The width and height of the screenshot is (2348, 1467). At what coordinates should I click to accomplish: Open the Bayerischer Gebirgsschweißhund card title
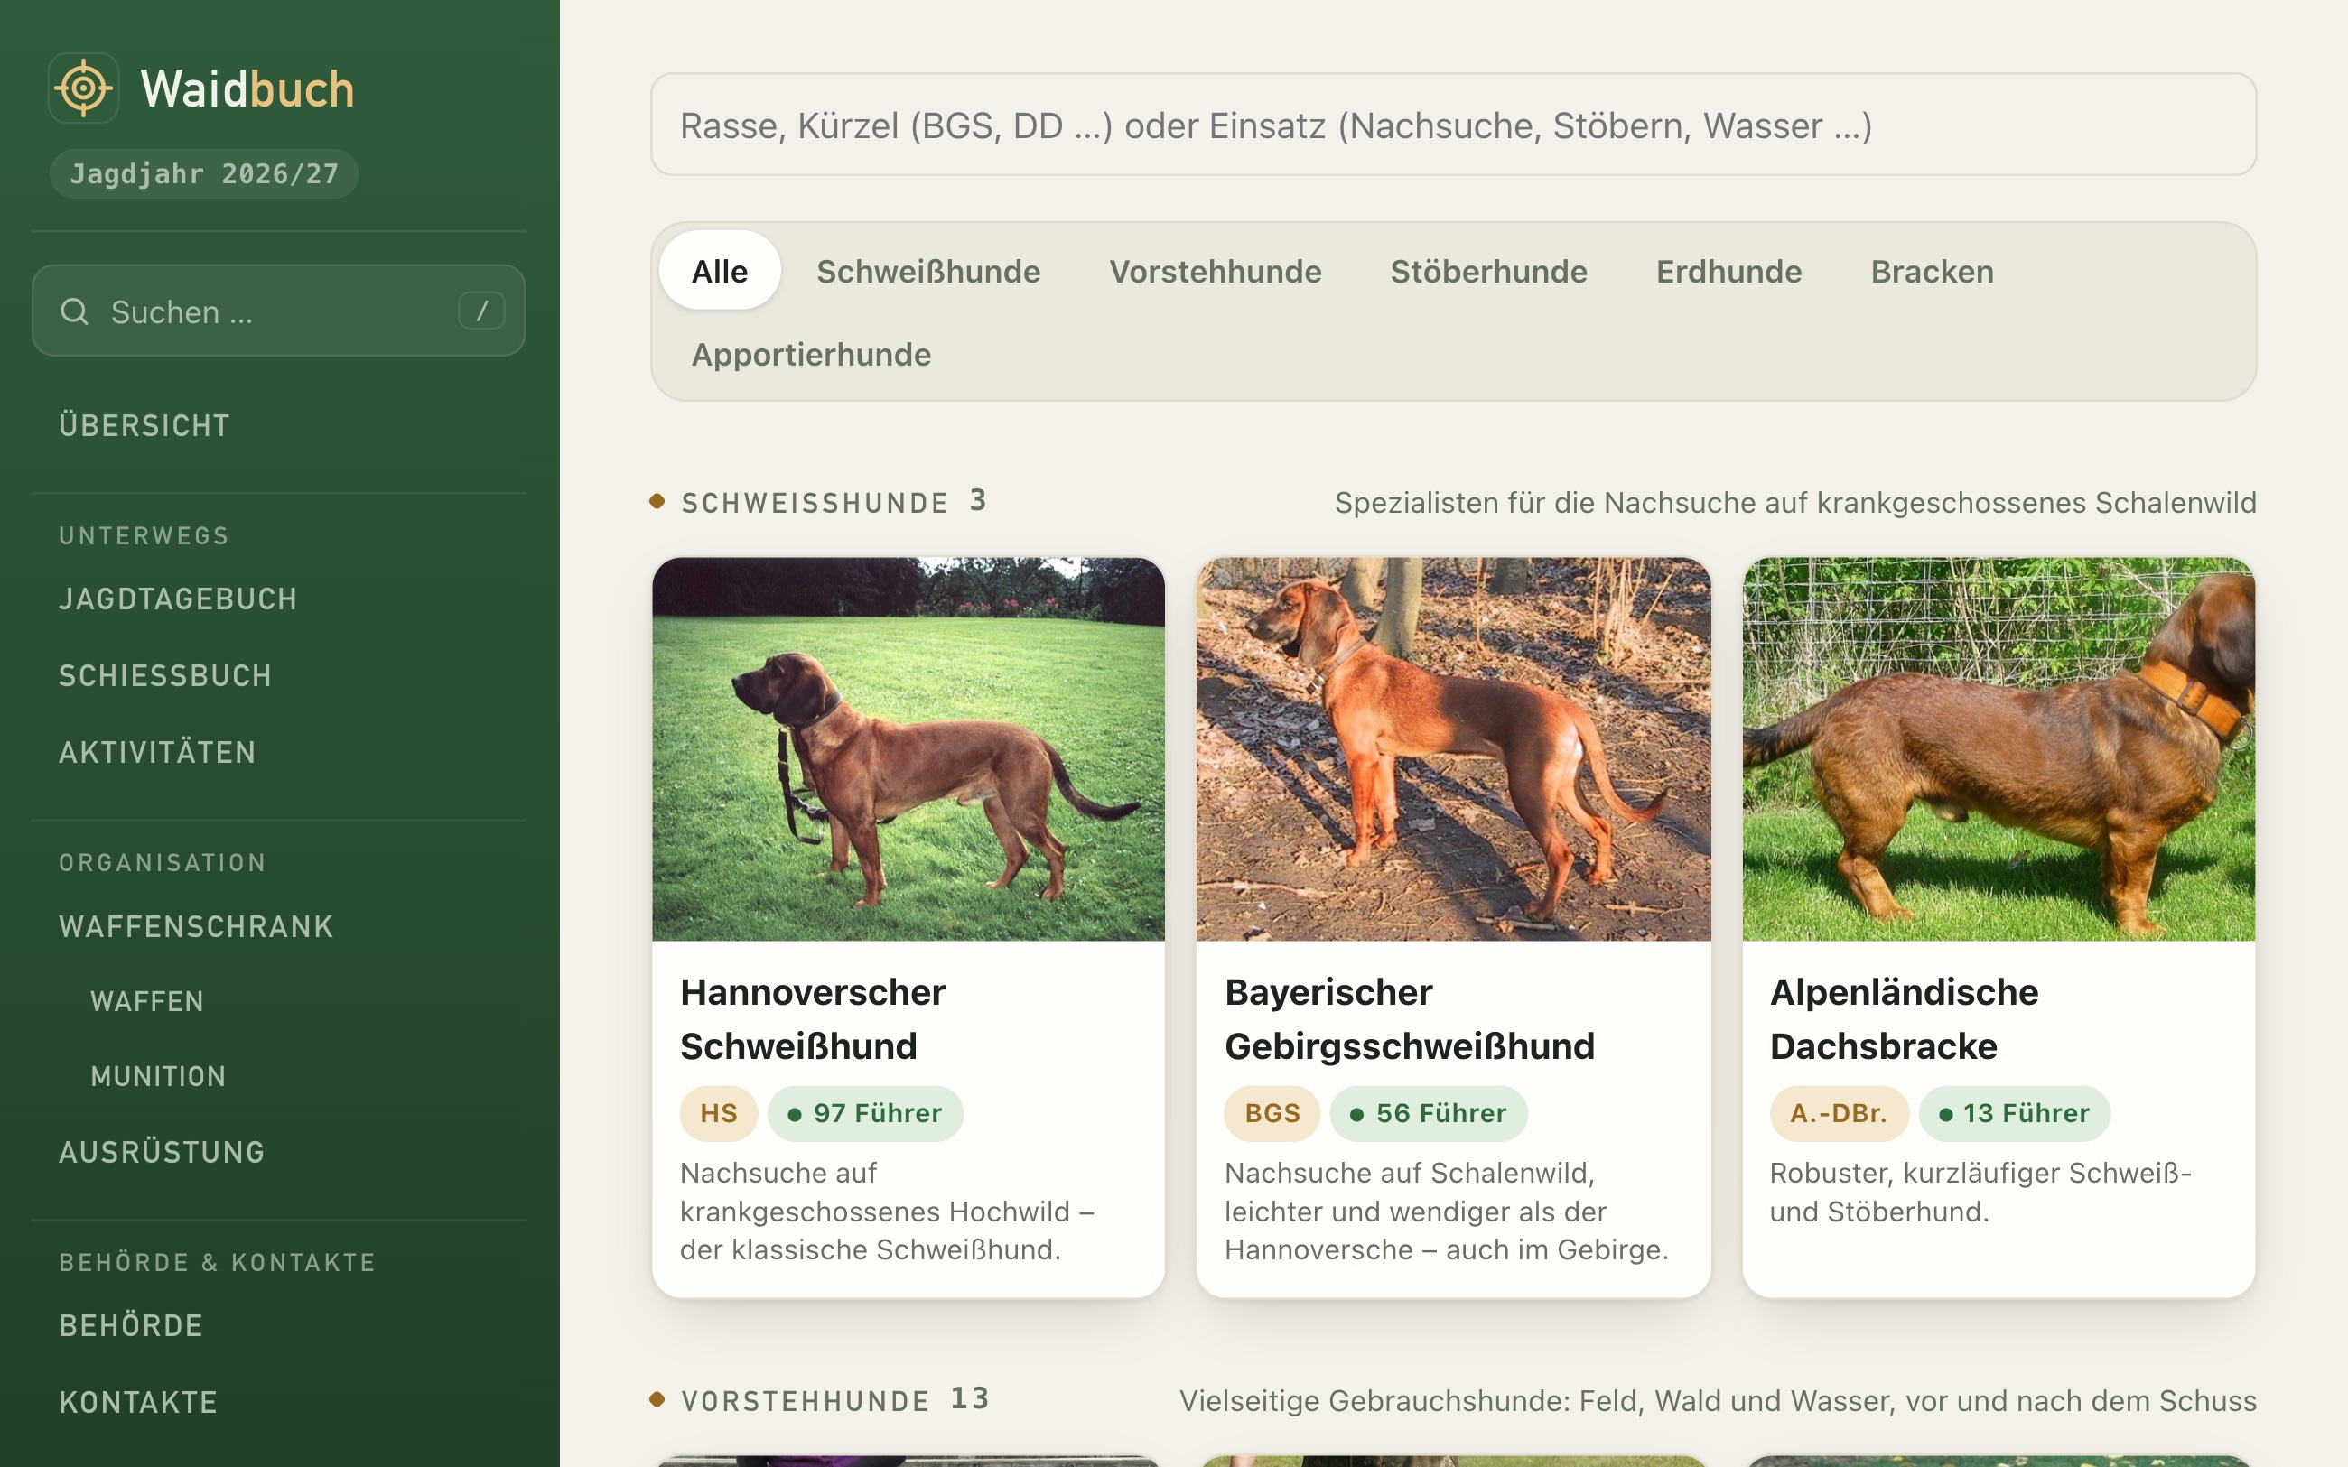click(x=1409, y=1018)
